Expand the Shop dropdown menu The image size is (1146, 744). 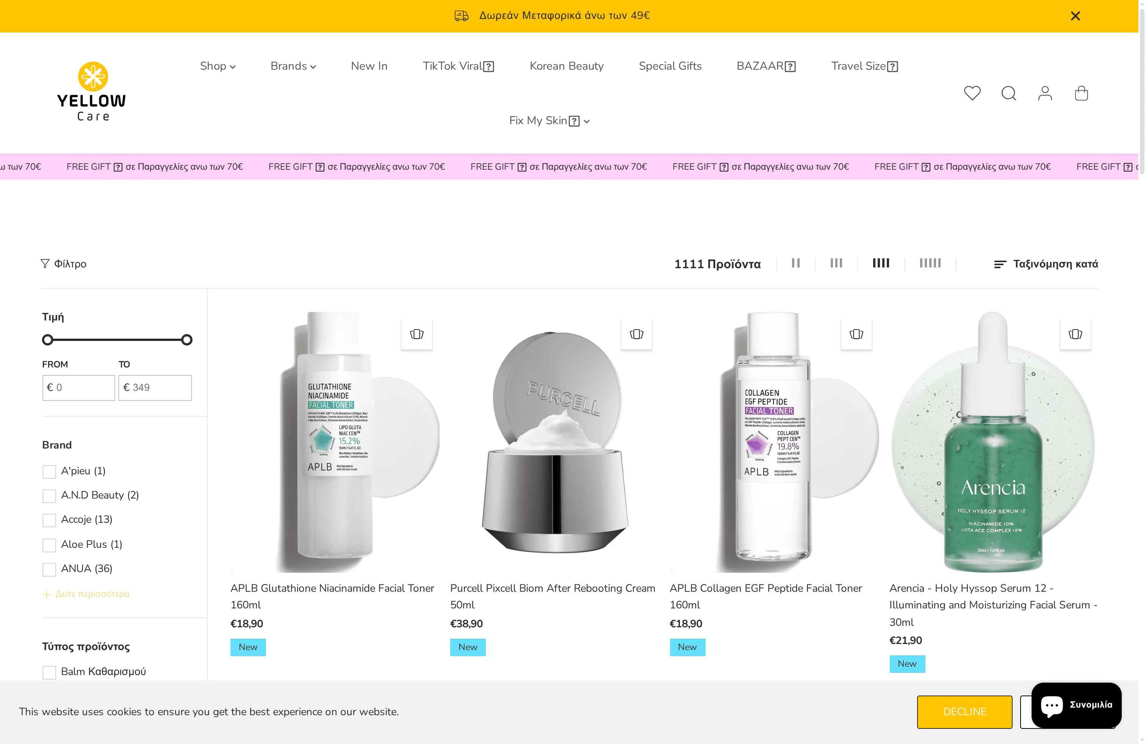[x=218, y=66]
